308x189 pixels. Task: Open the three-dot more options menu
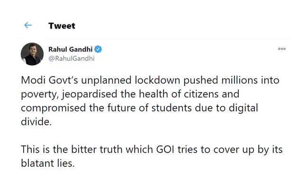(282, 49)
